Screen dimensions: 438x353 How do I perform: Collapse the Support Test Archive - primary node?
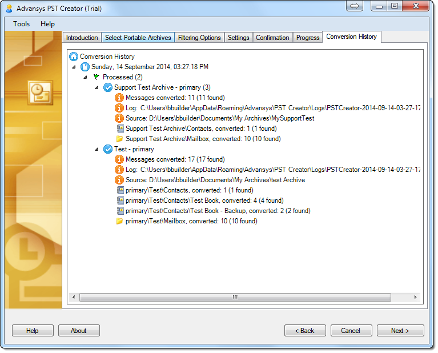point(97,87)
